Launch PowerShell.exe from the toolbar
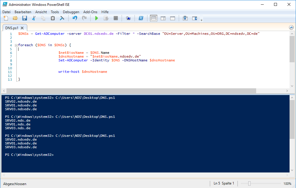This screenshot has width=296, height=188. pyautogui.click(x=141, y=18)
